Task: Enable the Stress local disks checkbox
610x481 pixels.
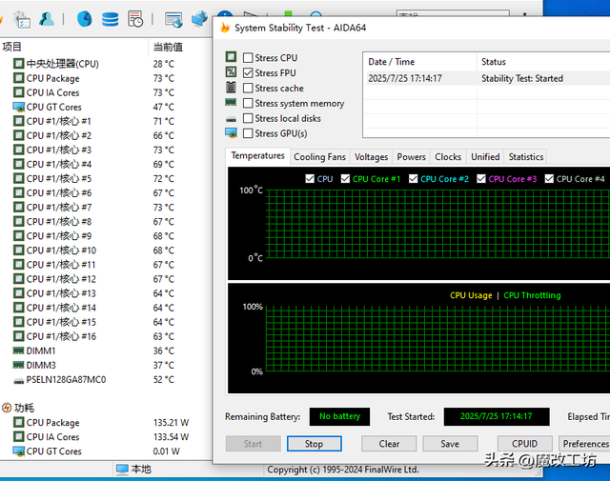Action: click(248, 118)
